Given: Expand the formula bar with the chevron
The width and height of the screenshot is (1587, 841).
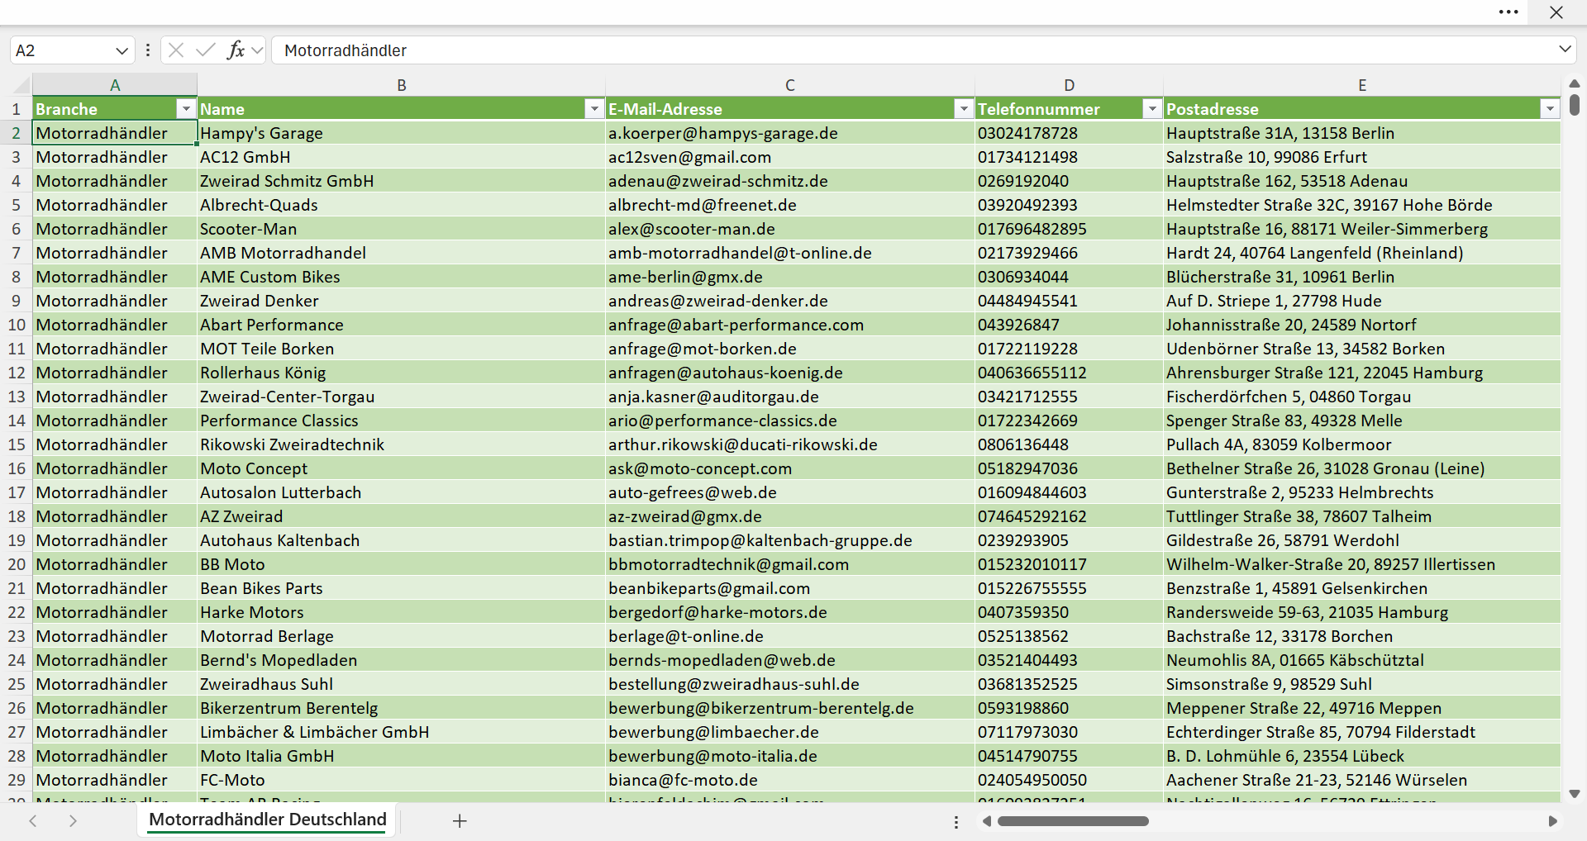Looking at the screenshot, I should [1565, 50].
